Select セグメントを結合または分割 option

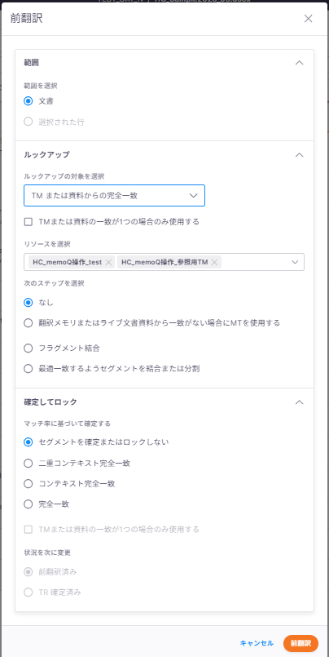28,369
